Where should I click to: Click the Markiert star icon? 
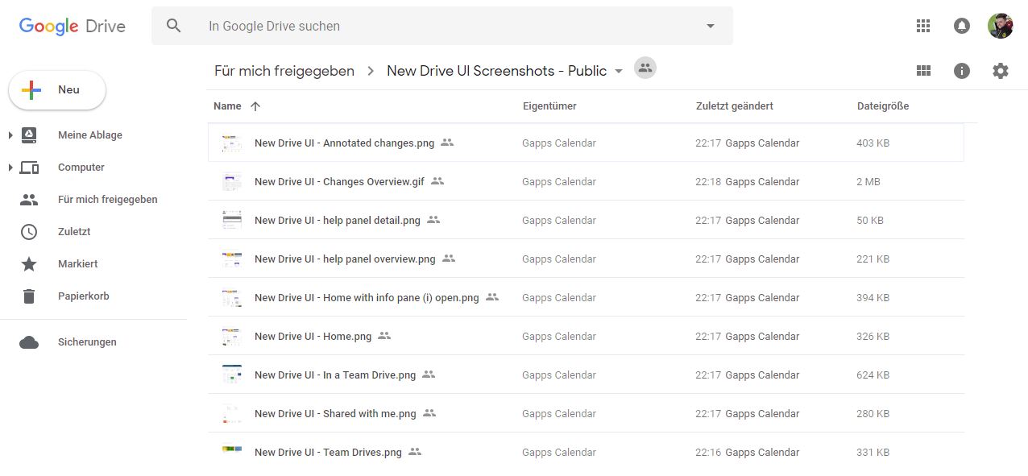click(29, 264)
